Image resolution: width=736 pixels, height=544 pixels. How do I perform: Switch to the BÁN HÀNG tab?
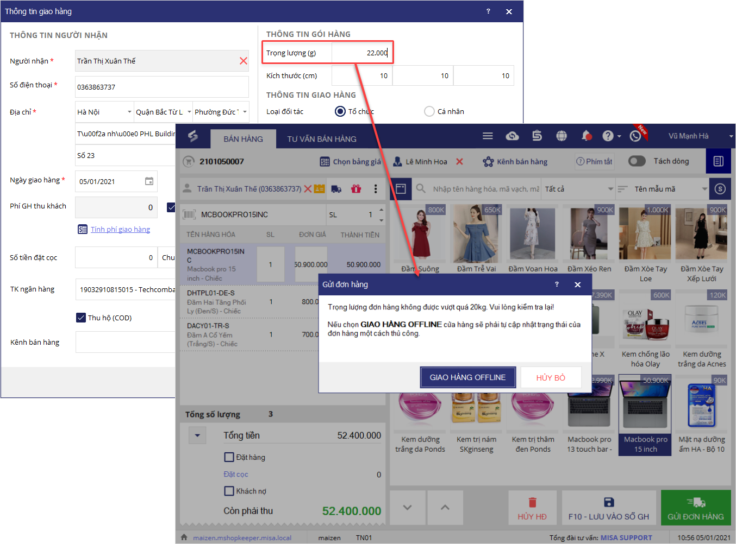coord(243,139)
